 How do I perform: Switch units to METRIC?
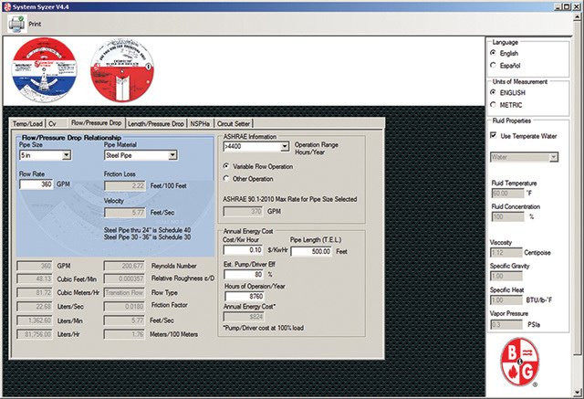494,106
